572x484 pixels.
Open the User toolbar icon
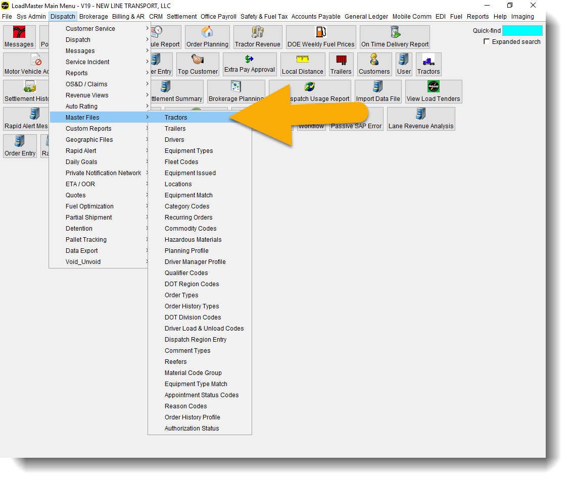click(404, 65)
